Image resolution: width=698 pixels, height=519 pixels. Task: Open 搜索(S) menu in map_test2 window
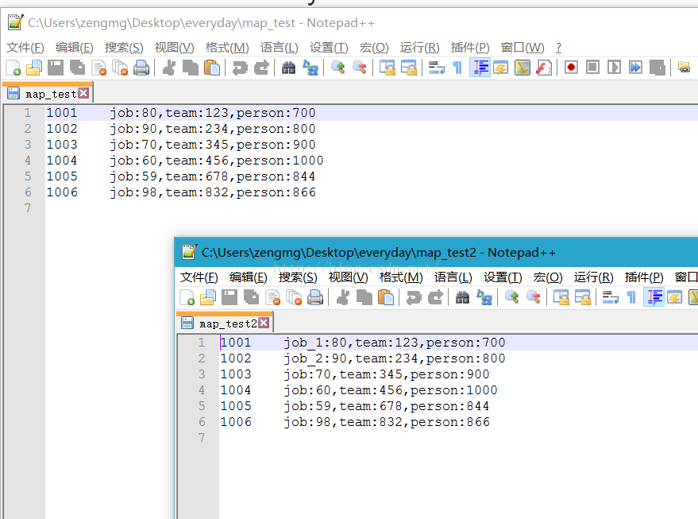pos(298,277)
